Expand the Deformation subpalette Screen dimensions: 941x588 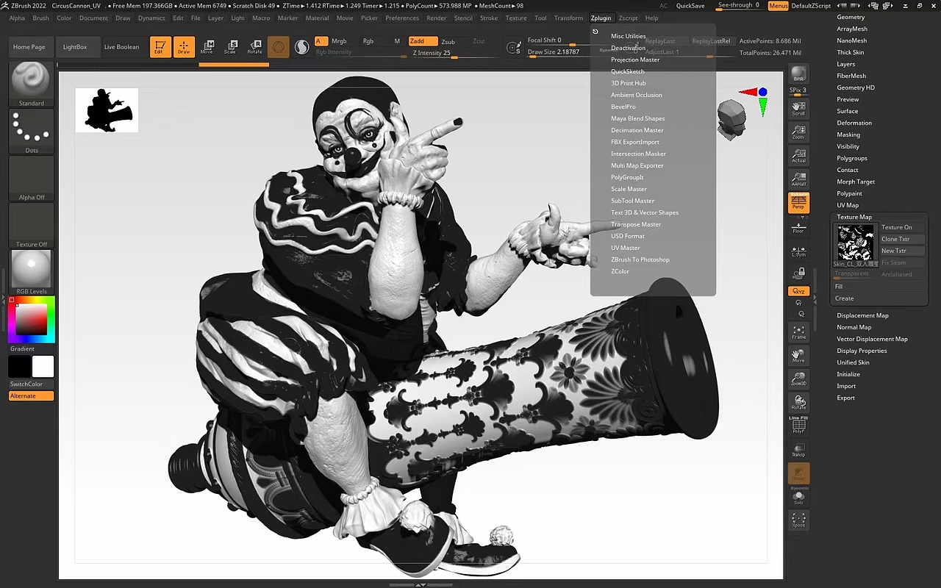854,123
